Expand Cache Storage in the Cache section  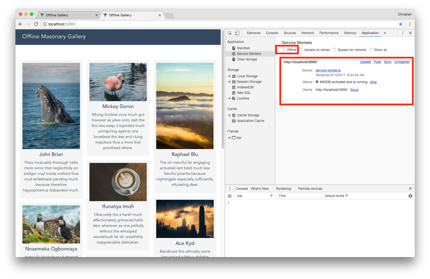coord(229,115)
